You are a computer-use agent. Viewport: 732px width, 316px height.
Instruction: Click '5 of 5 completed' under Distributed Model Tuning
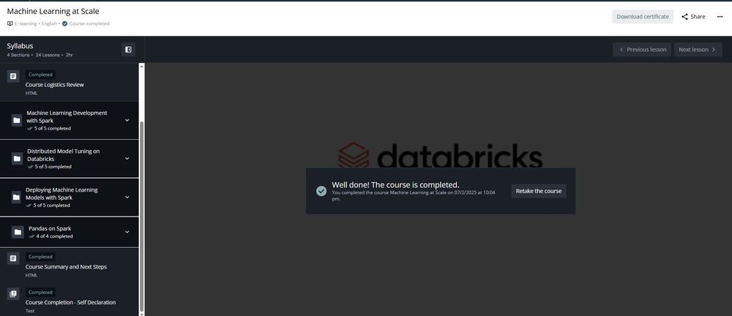54,166
